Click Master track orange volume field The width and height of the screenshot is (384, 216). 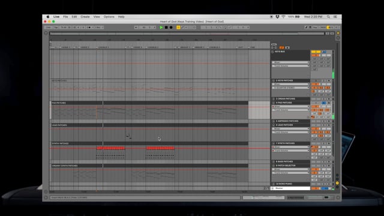[316, 188]
